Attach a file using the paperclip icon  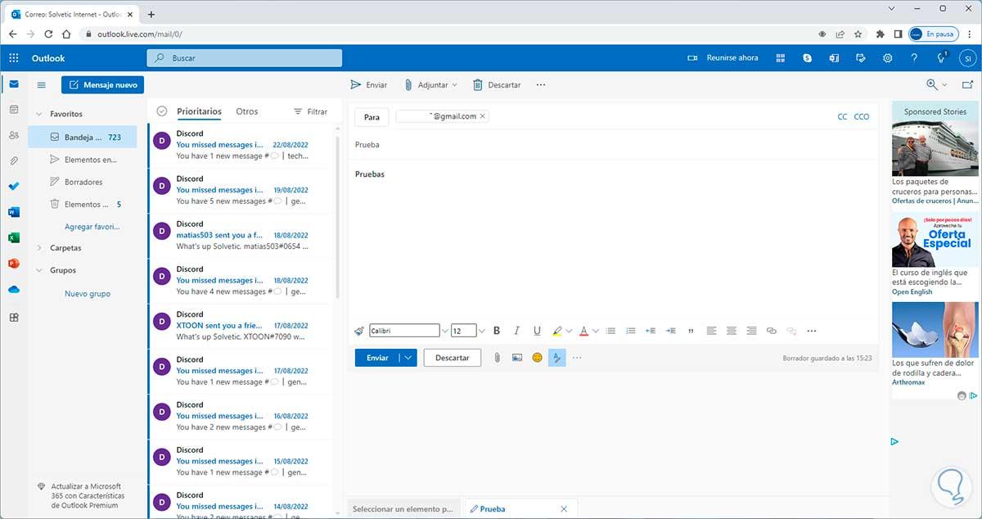(498, 357)
